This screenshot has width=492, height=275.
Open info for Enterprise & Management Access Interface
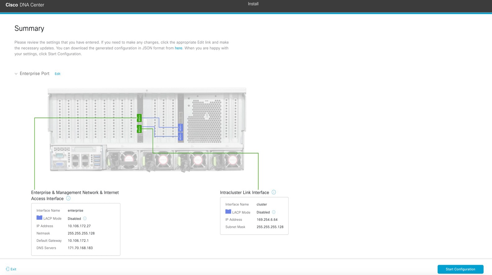pyautogui.click(x=68, y=198)
